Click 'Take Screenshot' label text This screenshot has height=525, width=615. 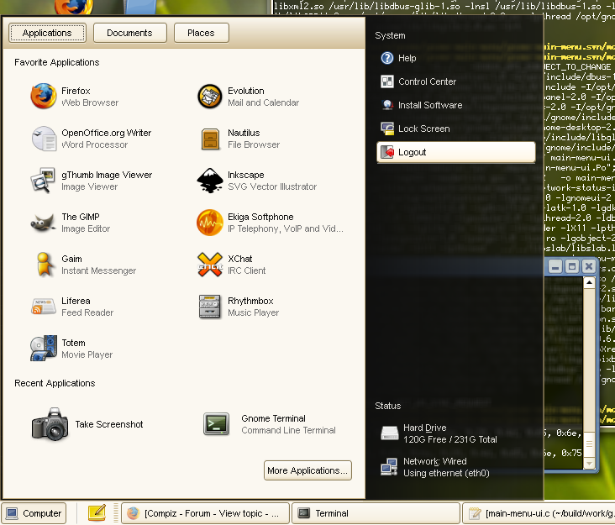(x=109, y=424)
